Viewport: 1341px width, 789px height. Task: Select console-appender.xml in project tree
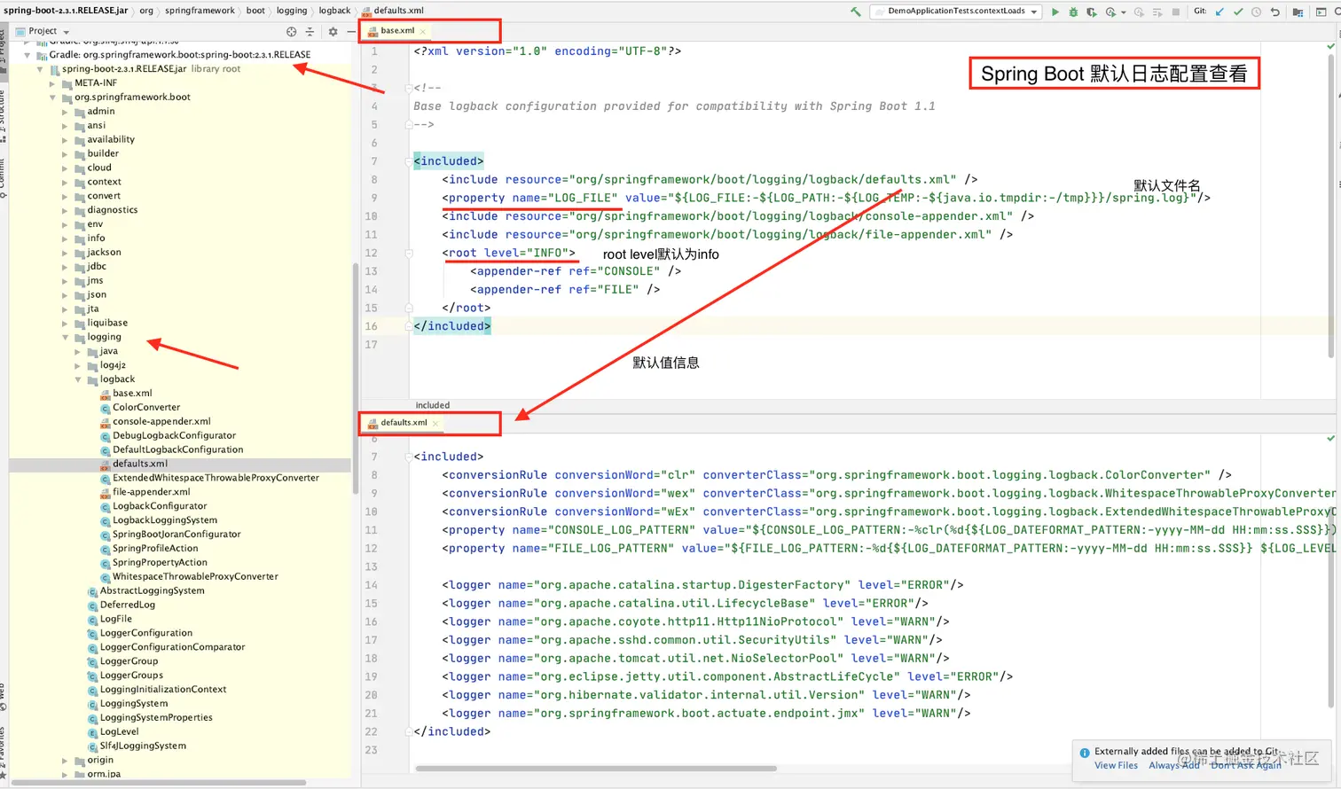click(x=161, y=422)
